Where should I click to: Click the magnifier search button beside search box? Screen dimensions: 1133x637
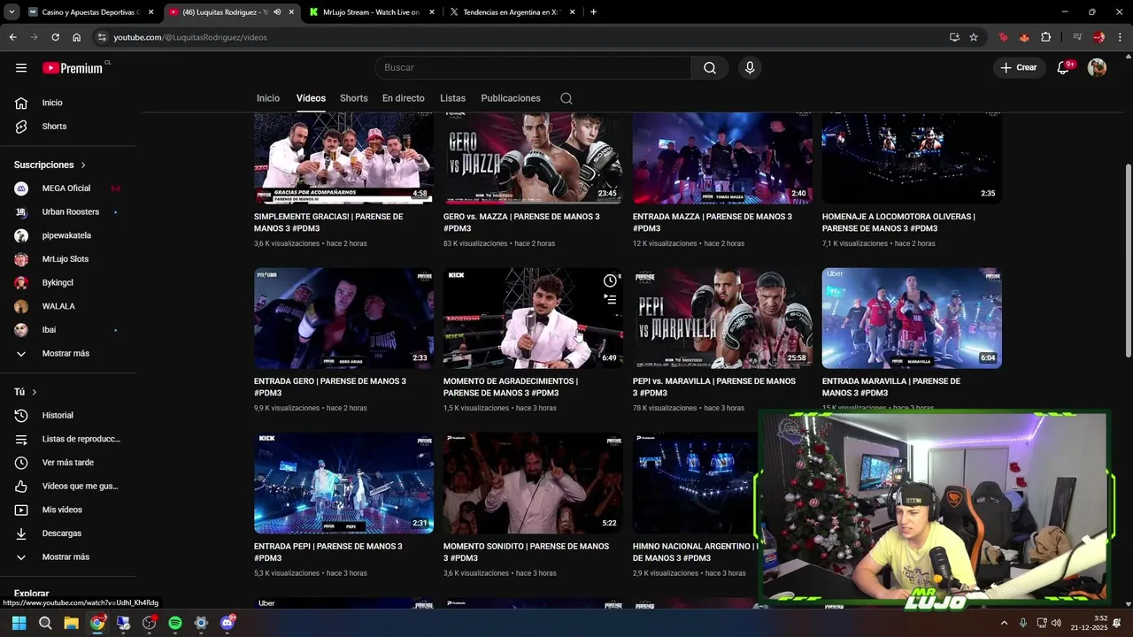coord(710,67)
